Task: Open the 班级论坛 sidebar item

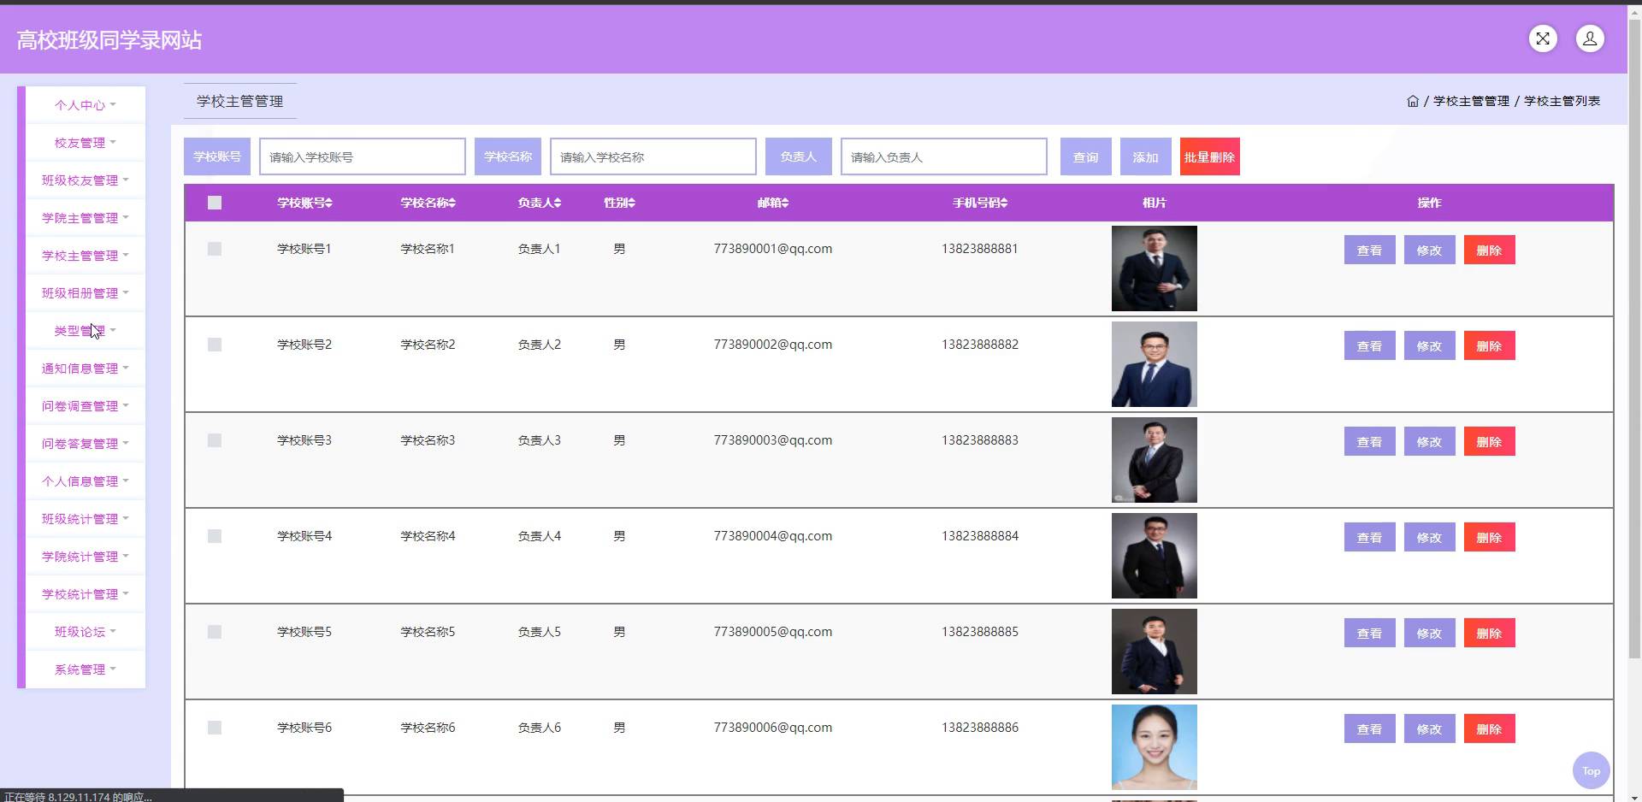Action: coord(86,632)
